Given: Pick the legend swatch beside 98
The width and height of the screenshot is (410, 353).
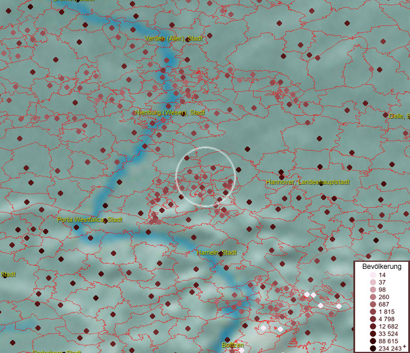Looking at the screenshot, I should pos(373,289).
